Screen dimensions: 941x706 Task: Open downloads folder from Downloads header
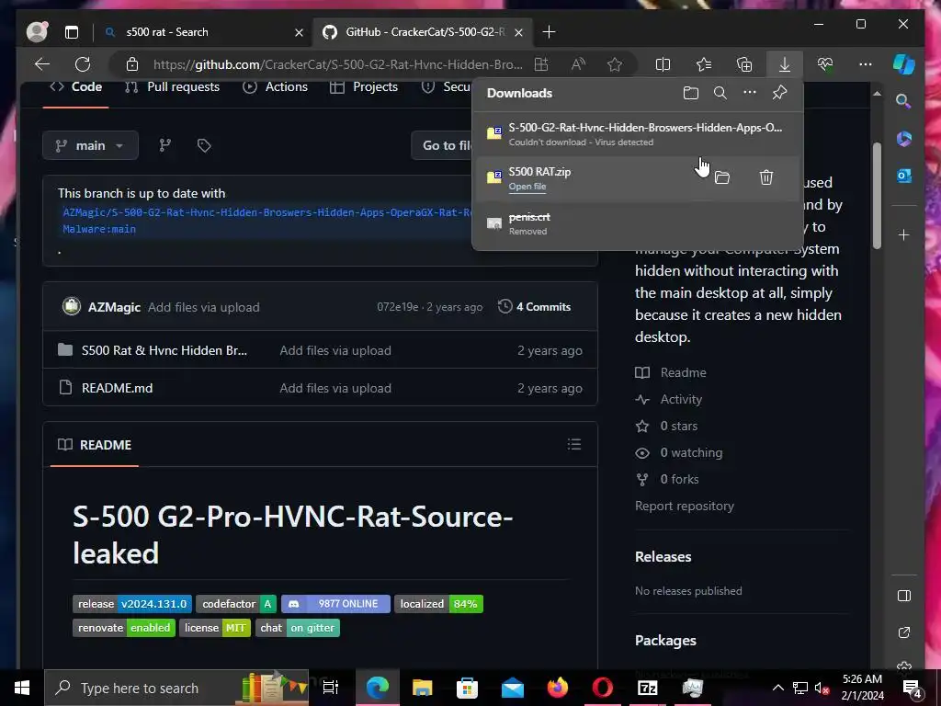[x=691, y=93]
